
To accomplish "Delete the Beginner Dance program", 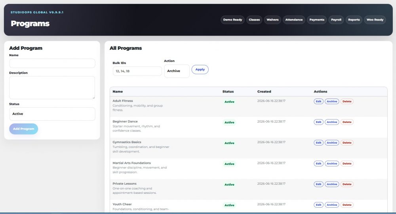I will point(347,122).
